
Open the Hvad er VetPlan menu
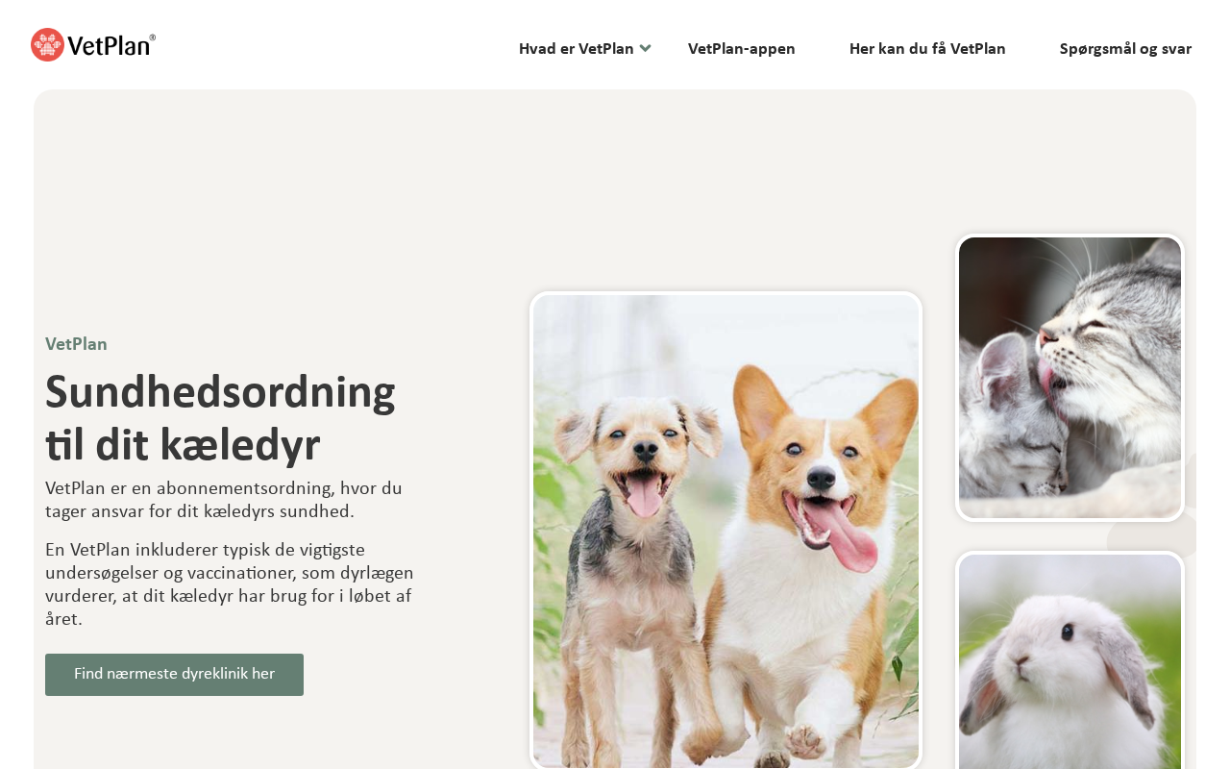(x=577, y=49)
